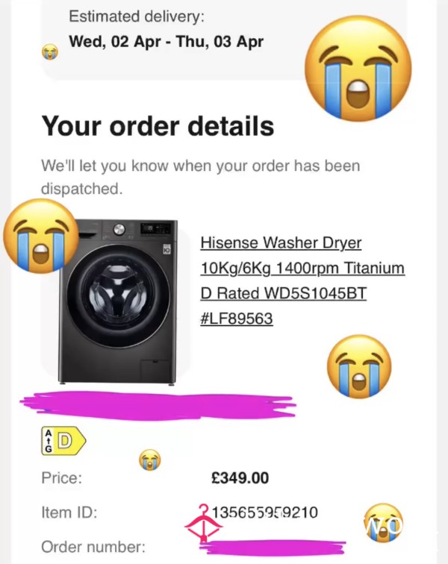Tap the pink scribble covering the order number
The image size is (448, 564).
(273, 548)
